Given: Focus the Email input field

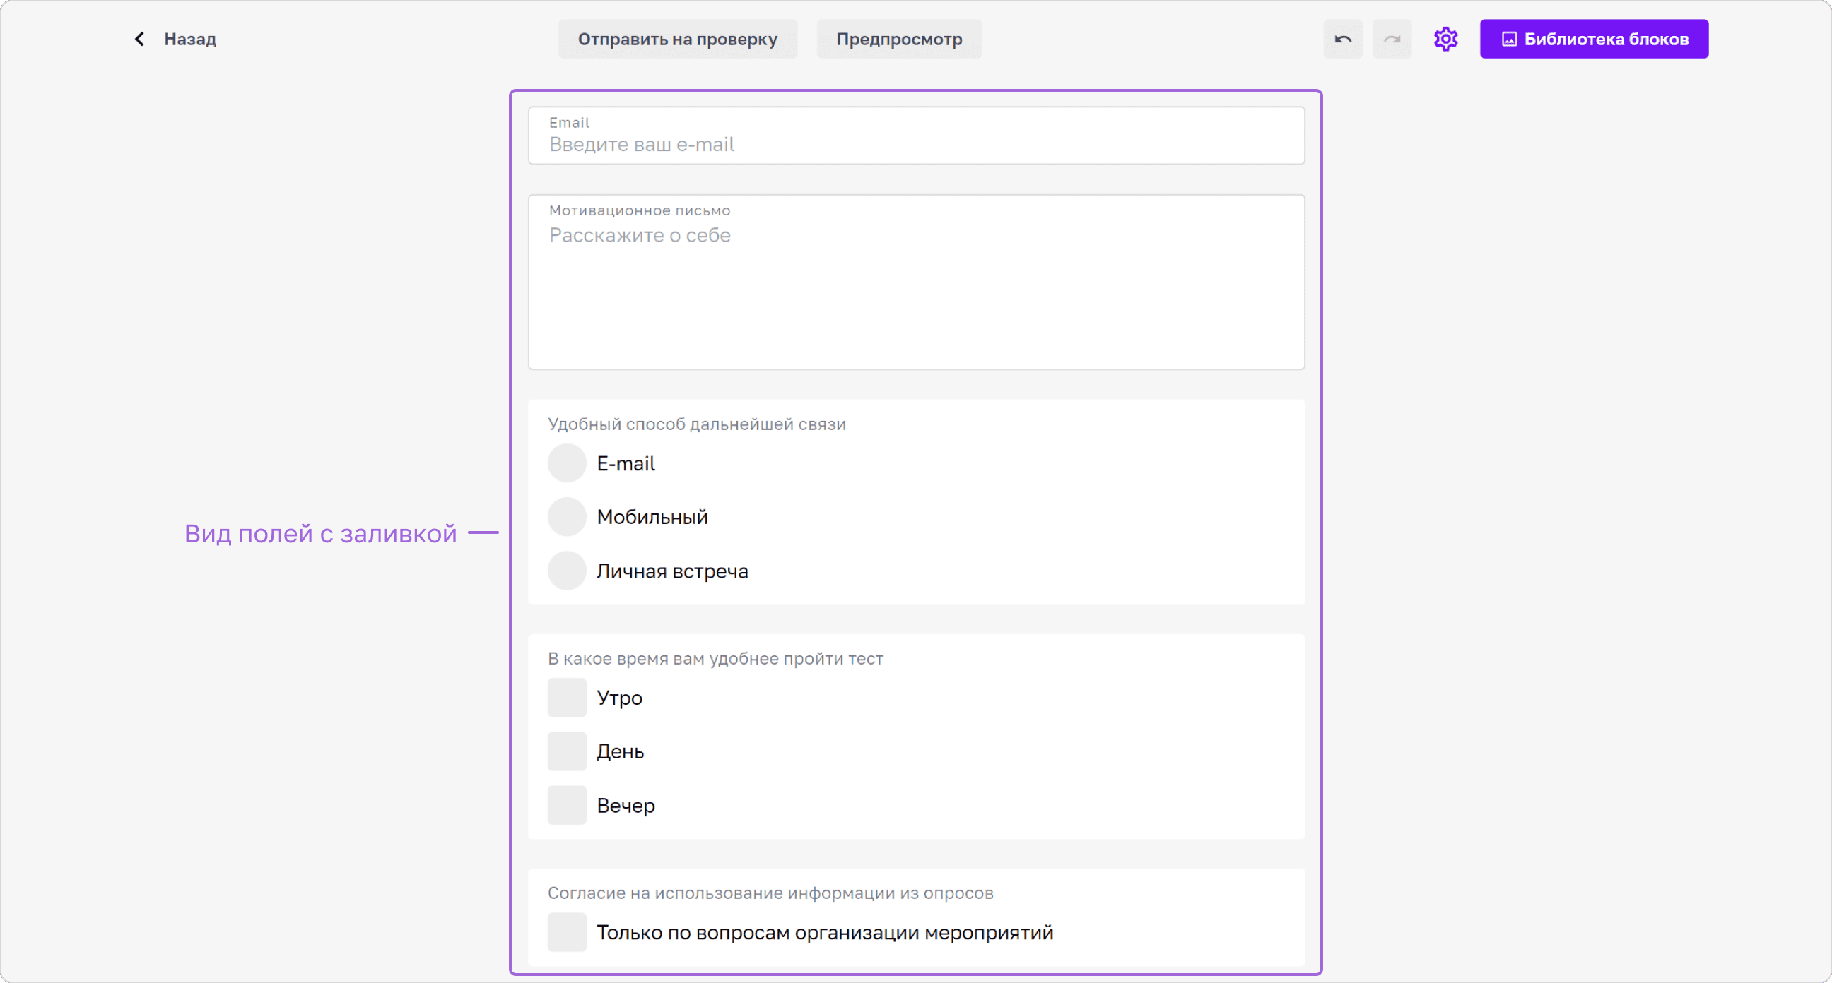Looking at the screenshot, I should point(916,136).
